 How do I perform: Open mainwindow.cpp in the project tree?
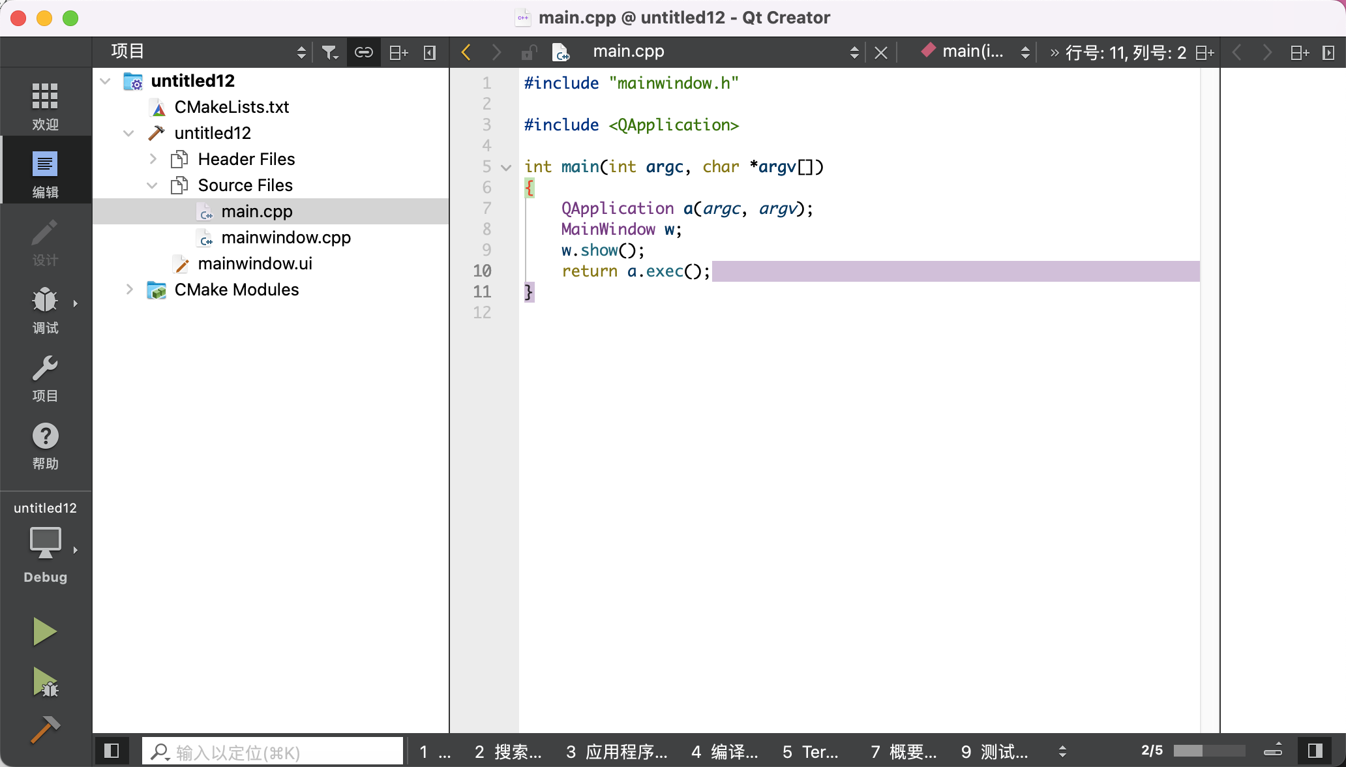[x=286, y=237]
